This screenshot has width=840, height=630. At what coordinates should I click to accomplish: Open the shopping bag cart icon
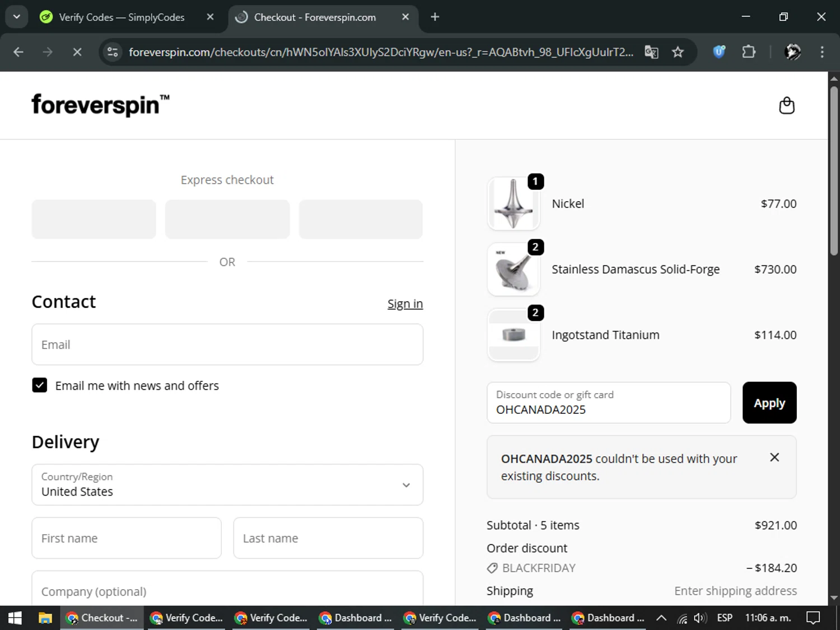787,105
